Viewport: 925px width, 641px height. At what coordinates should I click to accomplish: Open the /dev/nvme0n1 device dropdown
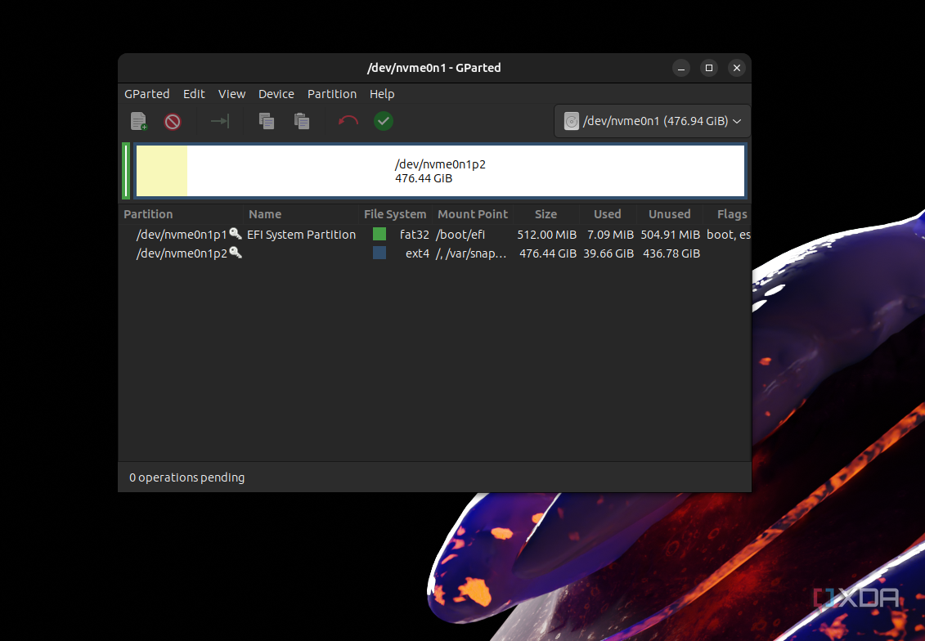653,121
